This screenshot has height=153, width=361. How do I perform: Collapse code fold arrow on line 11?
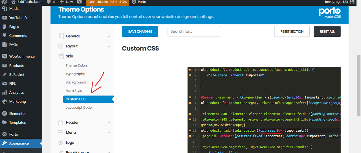[198, 125]
